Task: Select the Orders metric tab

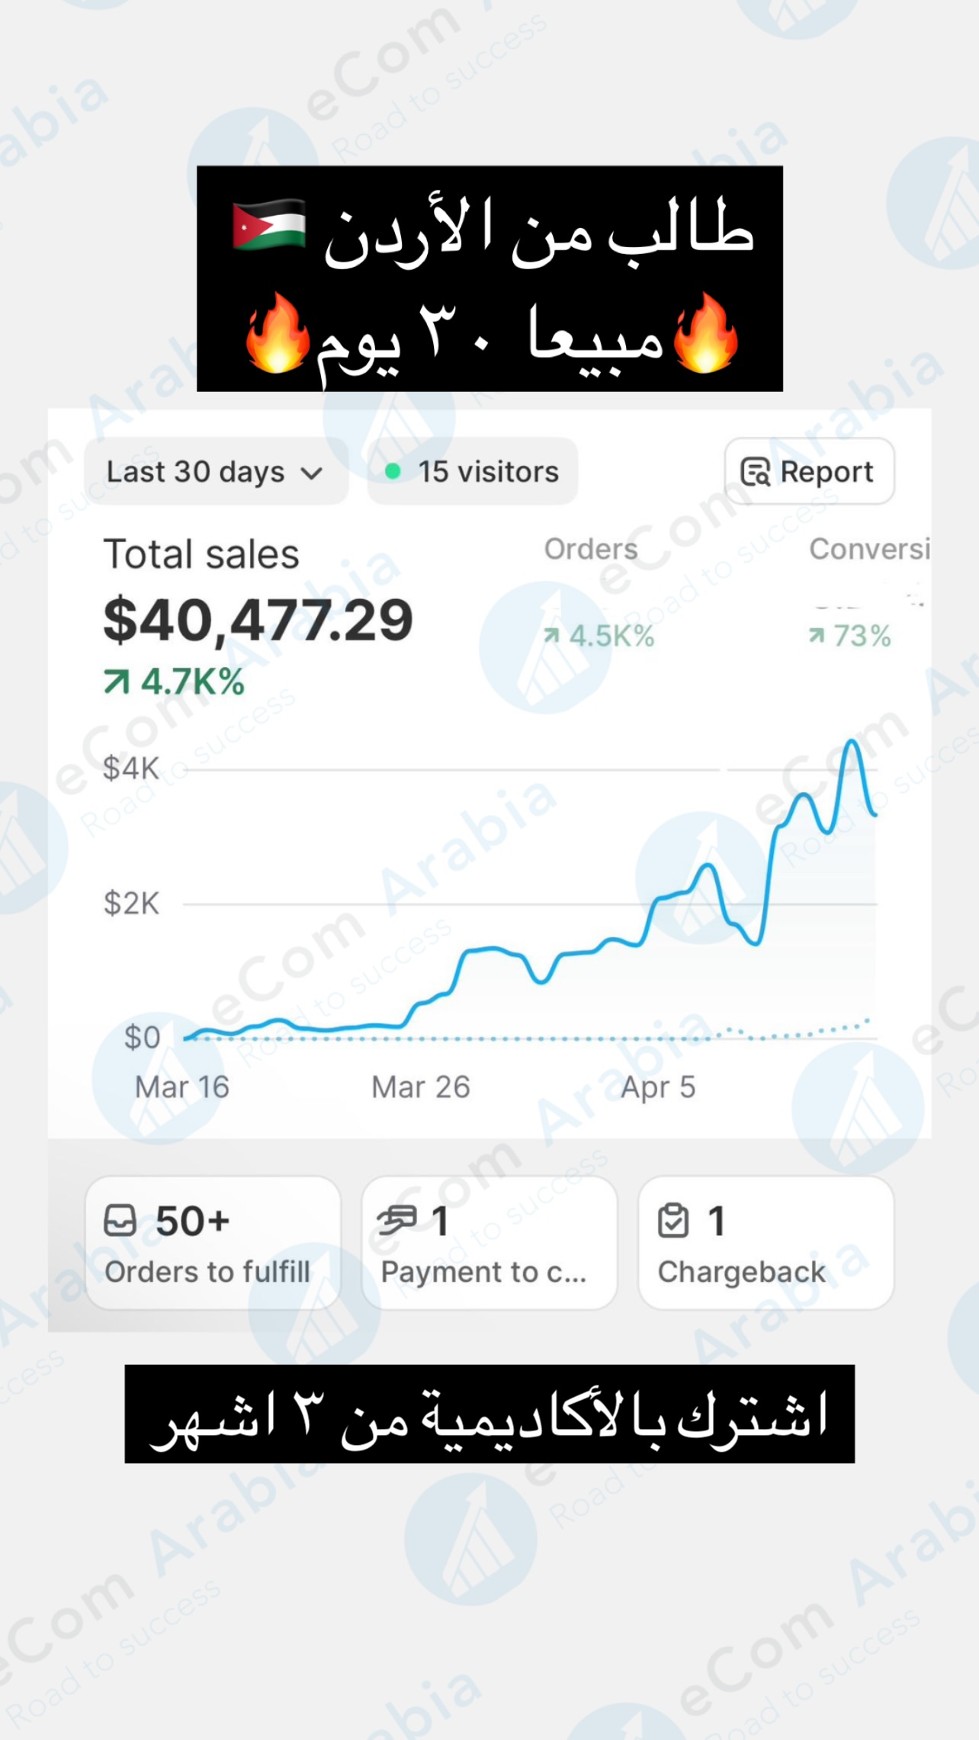Action: click(x=591, y=549)
